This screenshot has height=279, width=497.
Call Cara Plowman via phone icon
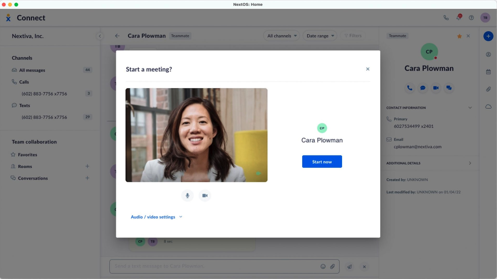(410, 88)
